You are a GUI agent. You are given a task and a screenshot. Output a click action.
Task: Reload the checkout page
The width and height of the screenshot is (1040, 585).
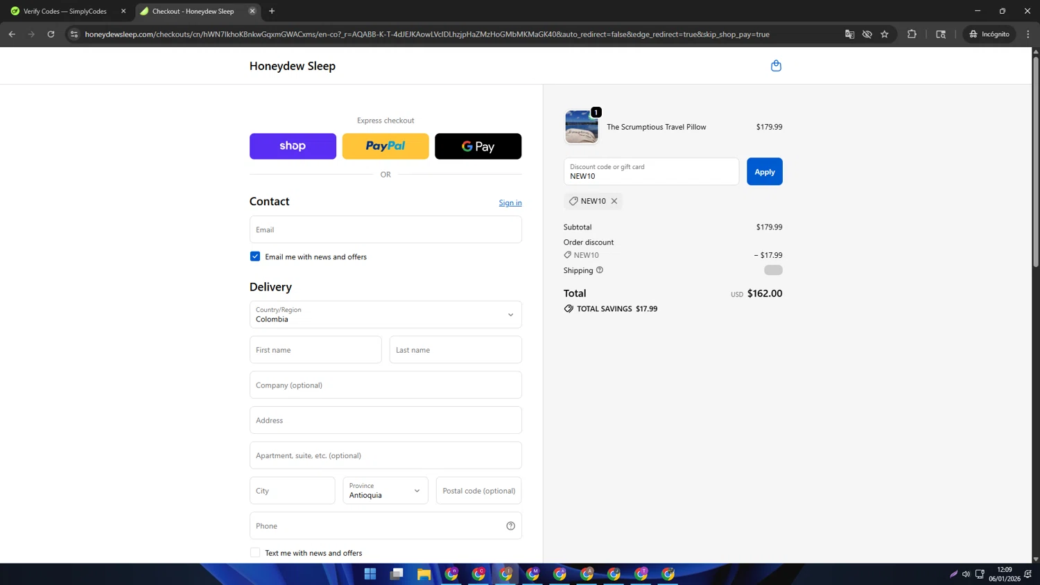pyautogui.click(x=51, y=34)
